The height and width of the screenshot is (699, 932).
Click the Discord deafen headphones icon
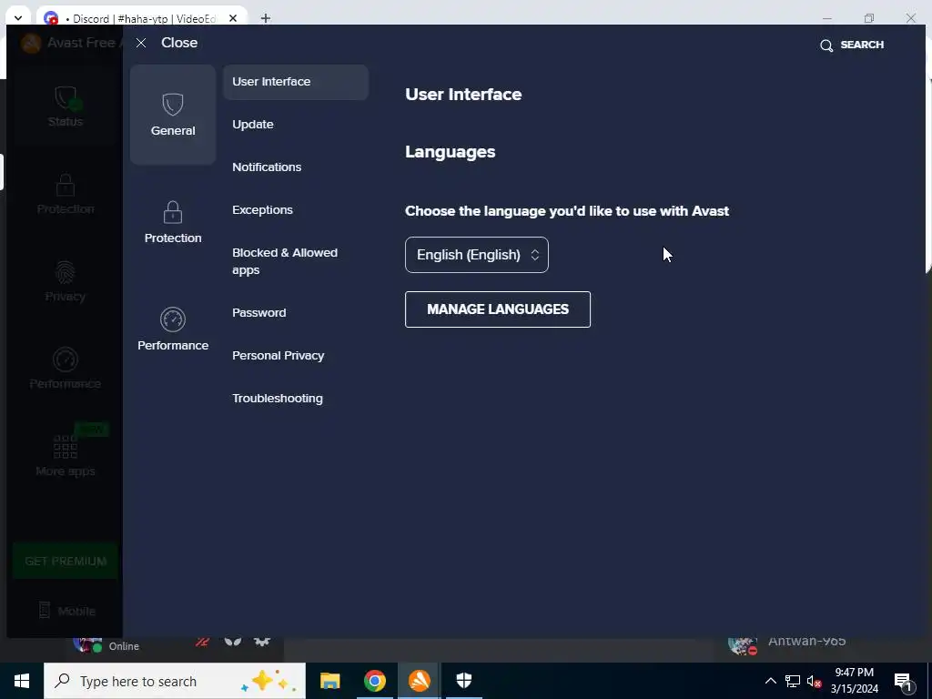pyautogui.click(x=233, y=642)
